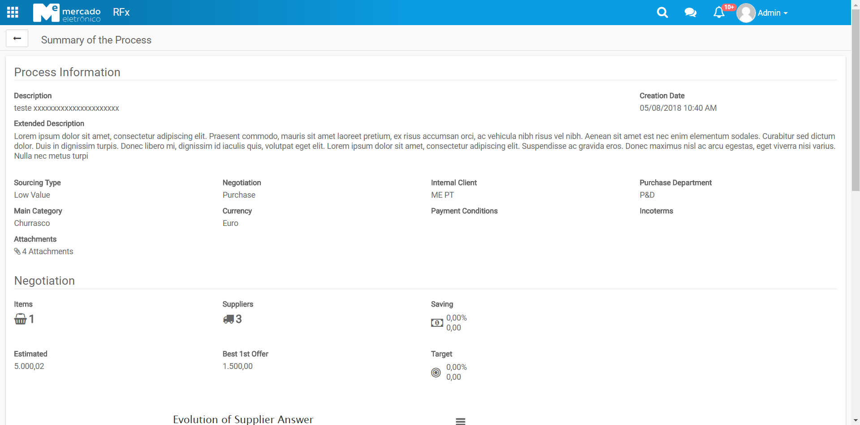Screen dimensions: 860x425
Task: Click the items basket icon
Action: 21,319
